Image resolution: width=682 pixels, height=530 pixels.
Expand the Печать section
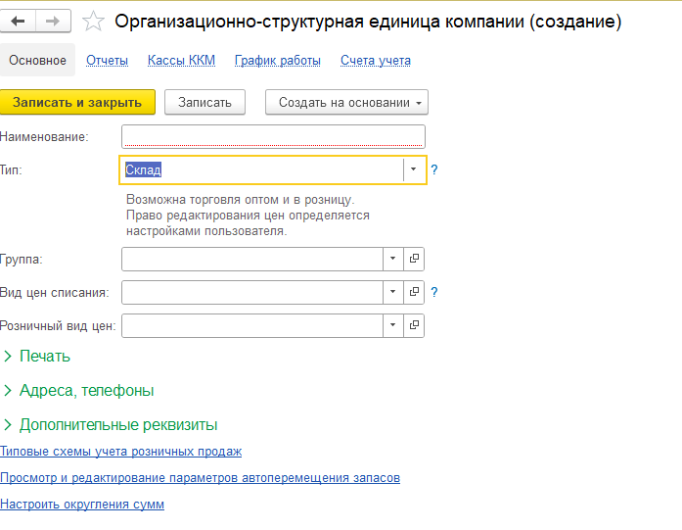(x=37, y=357)
